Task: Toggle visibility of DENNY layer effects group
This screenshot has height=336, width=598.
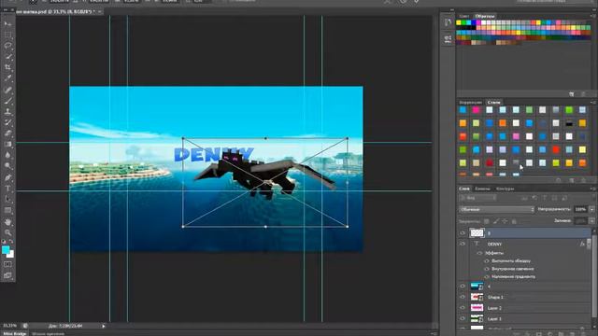Action: 479,253
